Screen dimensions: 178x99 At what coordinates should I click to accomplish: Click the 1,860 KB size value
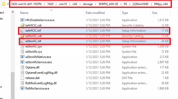tap(163, 88)
